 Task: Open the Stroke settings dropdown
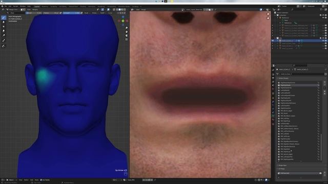95,13
